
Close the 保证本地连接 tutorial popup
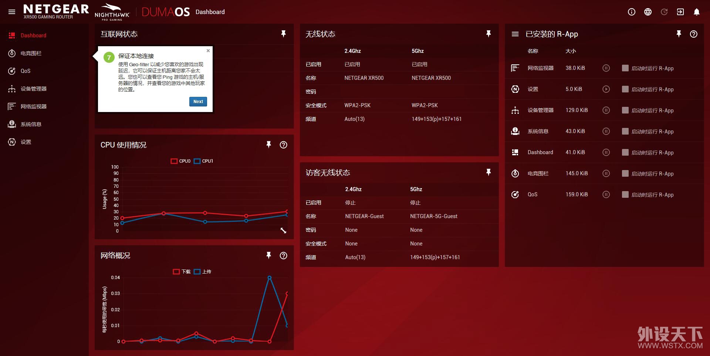(208, 51)
